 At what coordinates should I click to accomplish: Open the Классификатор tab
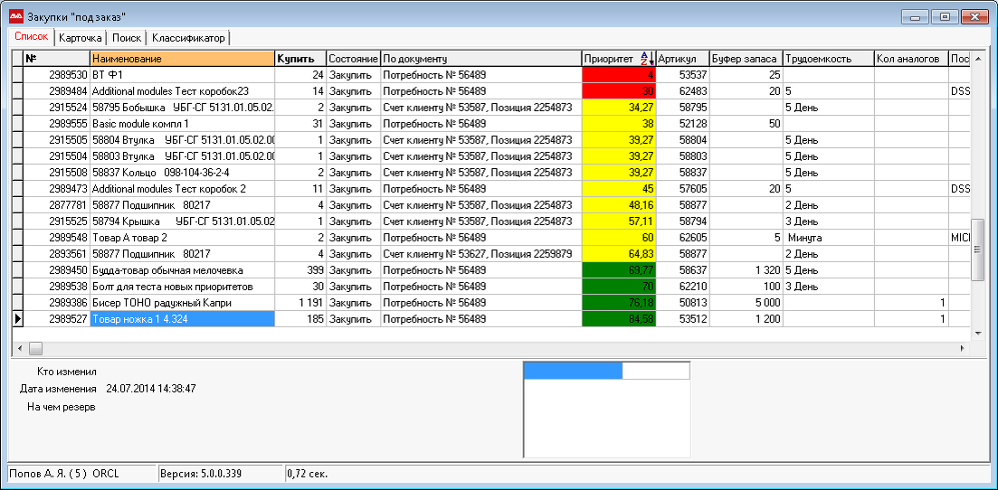(x=188, y=38)
